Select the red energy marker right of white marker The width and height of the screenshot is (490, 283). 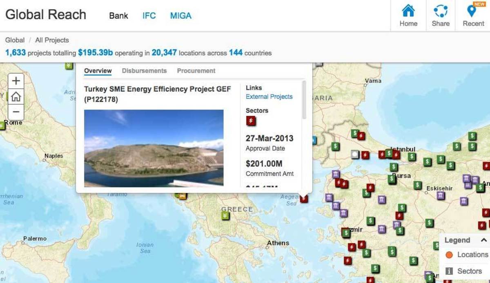365,155
